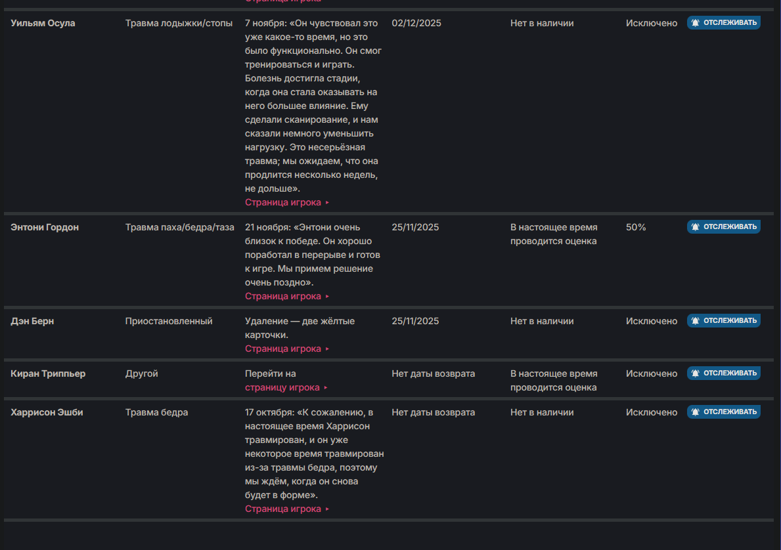Screen dimensions: 781x550
Task: Select the player name Энтони Гордон
Action: click(45, 227)
